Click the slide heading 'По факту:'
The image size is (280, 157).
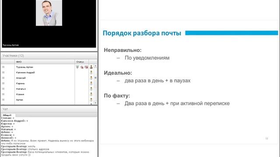[x=117, y=96]
